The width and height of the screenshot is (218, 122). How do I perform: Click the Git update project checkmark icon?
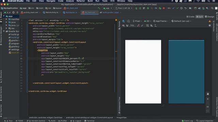[173, 8]
